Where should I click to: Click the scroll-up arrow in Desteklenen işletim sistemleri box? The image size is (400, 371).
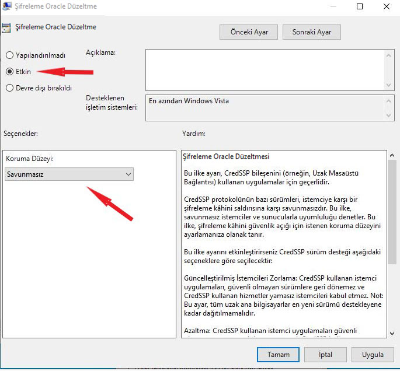pos(388,101)
